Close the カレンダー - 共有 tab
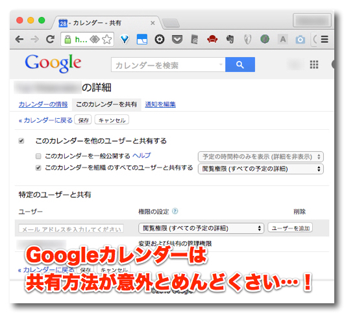The width and height of the screenshot is (344, 313). (x=153, y=23)
